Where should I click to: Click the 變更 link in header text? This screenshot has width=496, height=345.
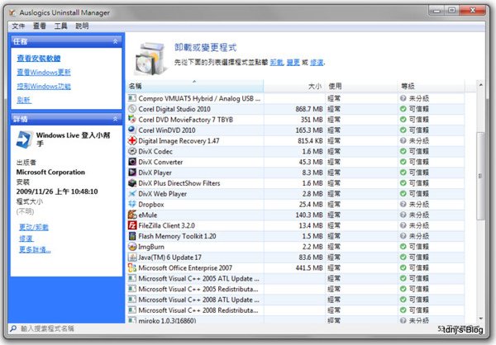point(293,63)
